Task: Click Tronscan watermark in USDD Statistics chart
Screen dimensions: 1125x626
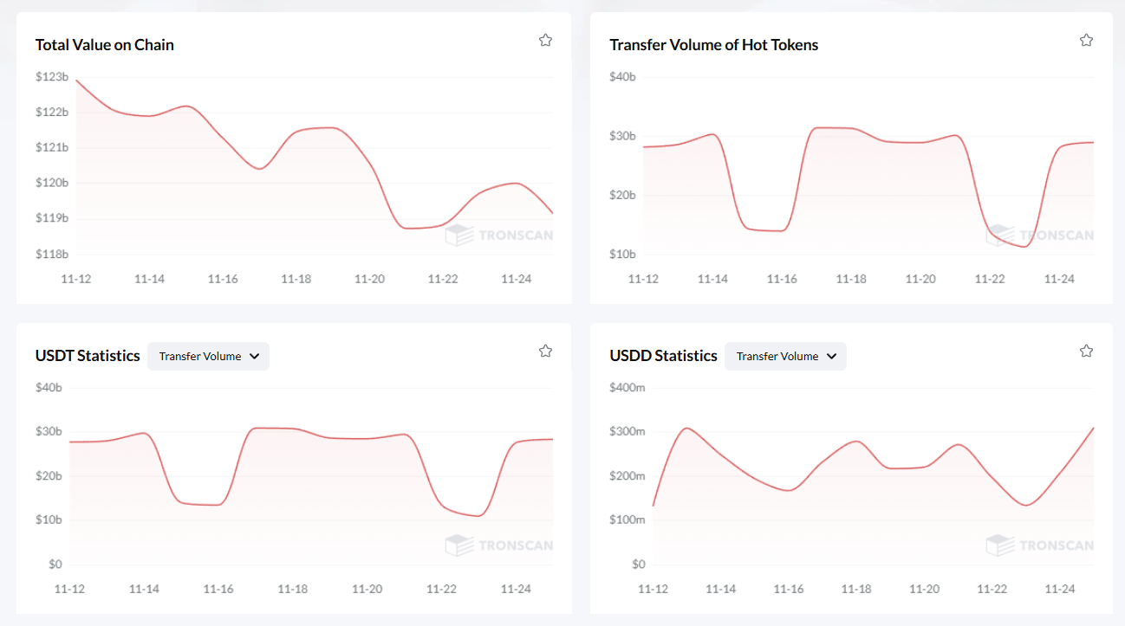Action: pyautogui.click(x=1039, y=545)
